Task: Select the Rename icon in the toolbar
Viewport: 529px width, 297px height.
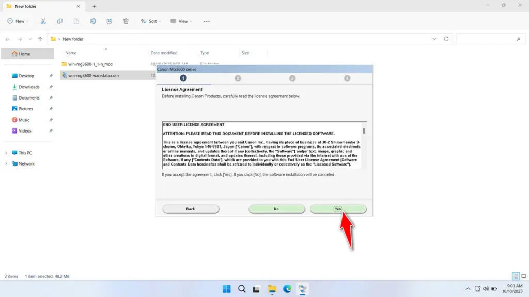Action: (93, 21)
